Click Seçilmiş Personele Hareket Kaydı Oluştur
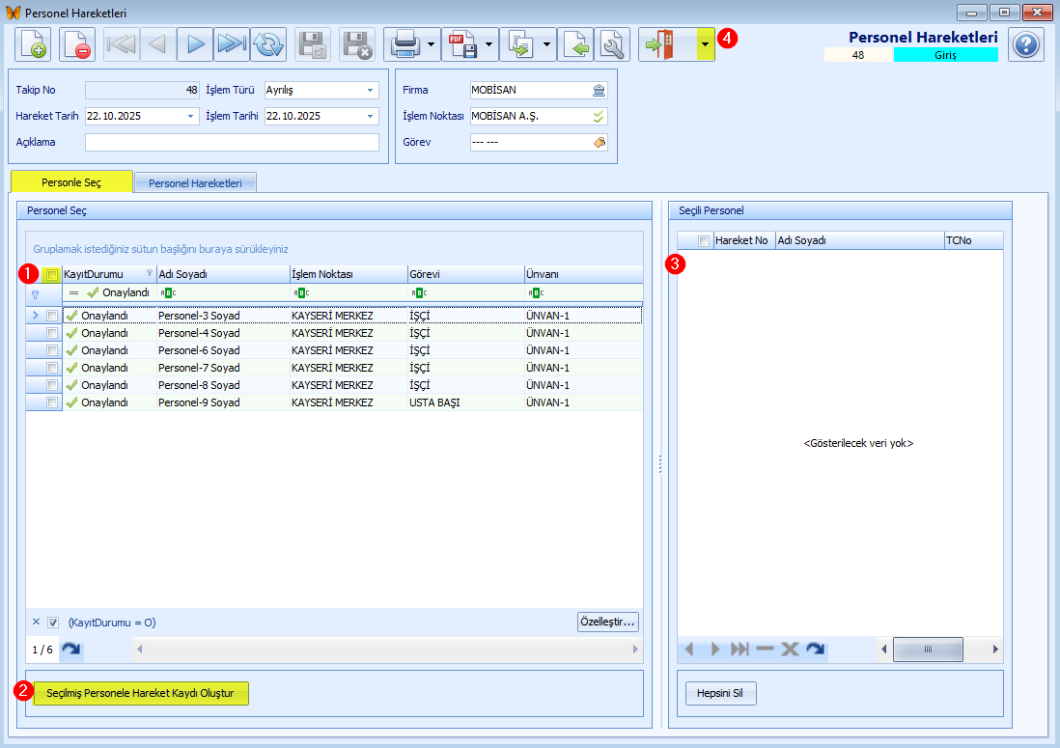Screen dimensions: 1060x748 click(x=140, y=693)
